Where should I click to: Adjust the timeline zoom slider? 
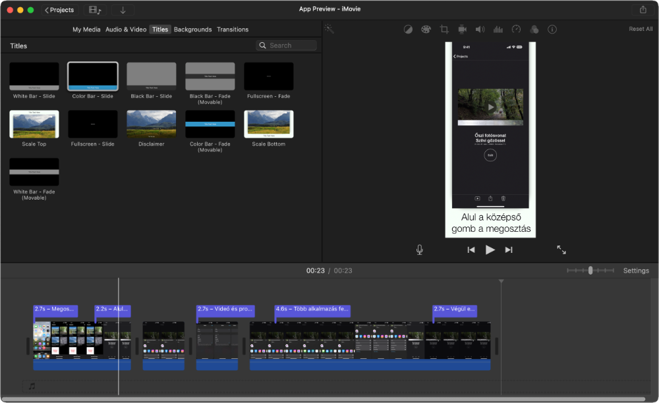coord(590,271)
